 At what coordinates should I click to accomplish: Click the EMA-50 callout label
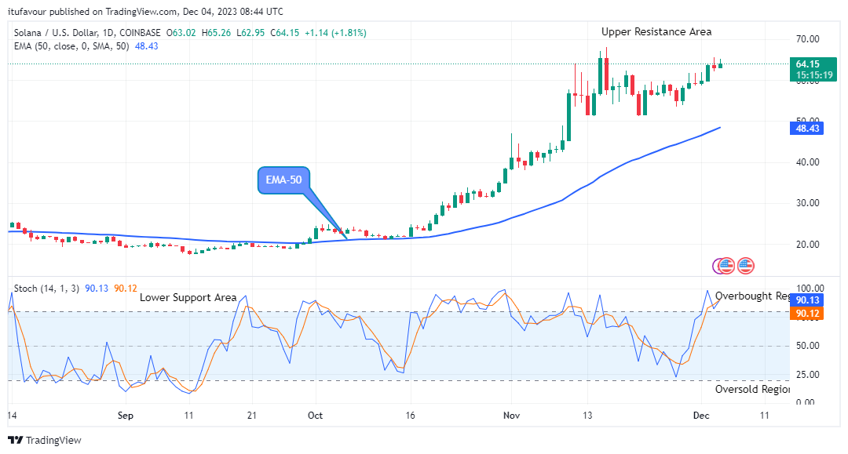coord(284,180)
